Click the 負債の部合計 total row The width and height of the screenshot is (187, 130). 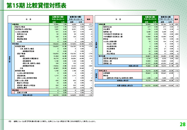137,66
